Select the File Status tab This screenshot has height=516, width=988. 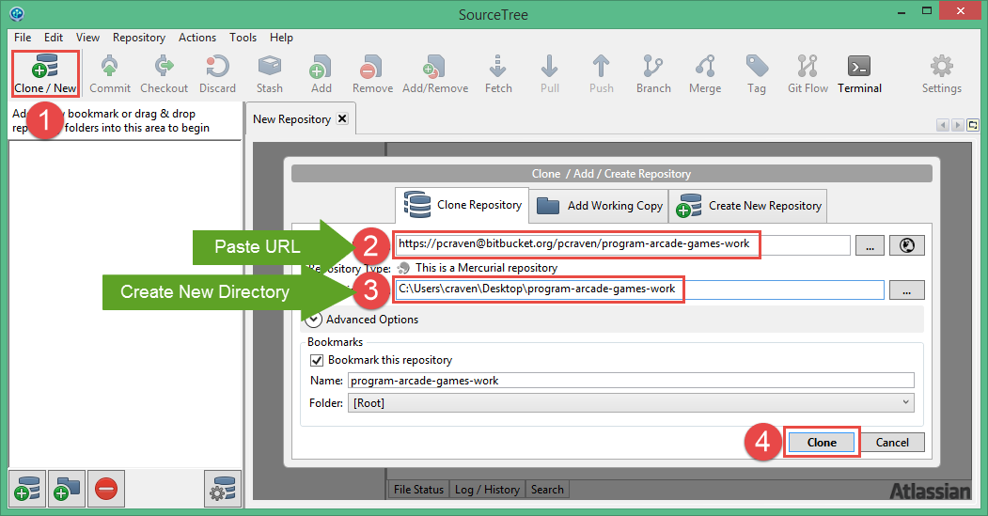[418, 490]
